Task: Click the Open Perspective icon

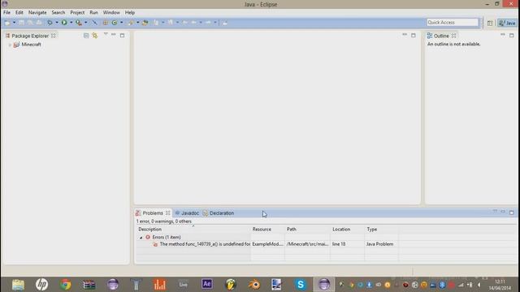Action: click(x=490, y=23)
